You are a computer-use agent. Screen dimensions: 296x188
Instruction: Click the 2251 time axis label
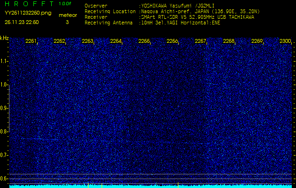pos(31,41)
